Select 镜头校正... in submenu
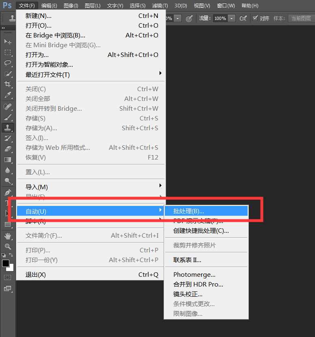Image resolution: width=315 pixels, height=337 pixels. [206, 294]
